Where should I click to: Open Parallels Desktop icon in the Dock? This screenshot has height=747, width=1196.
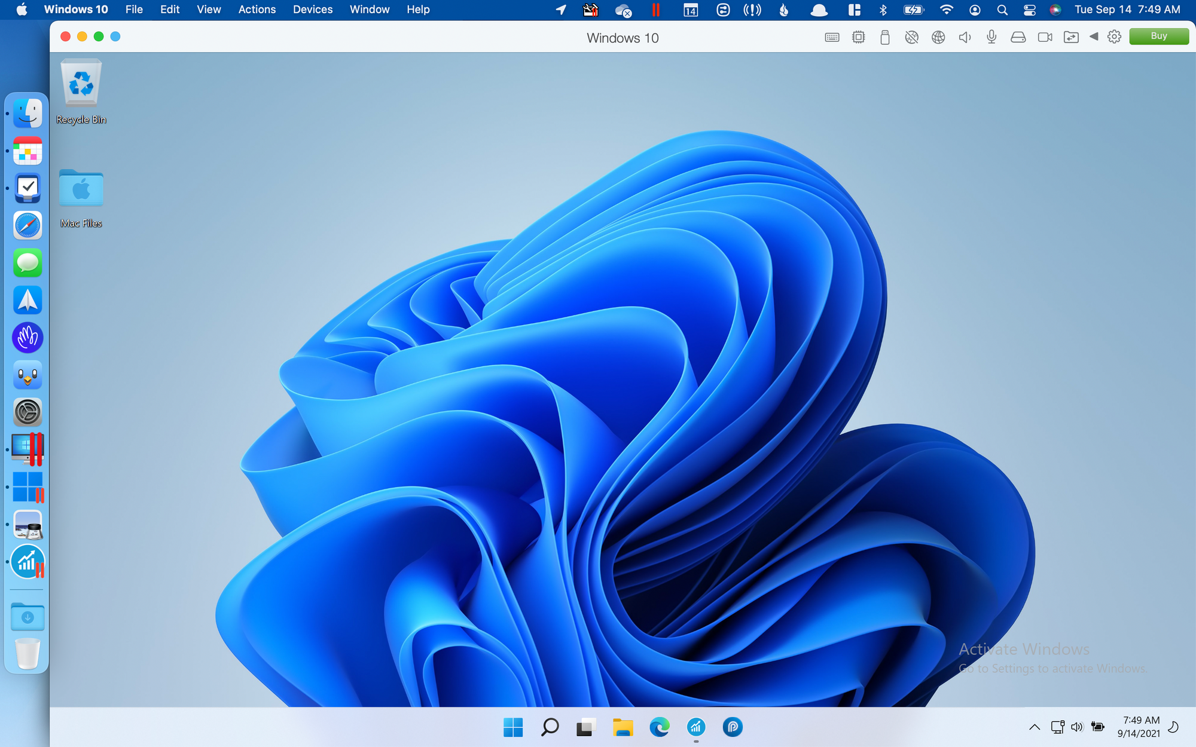(28, 449)
